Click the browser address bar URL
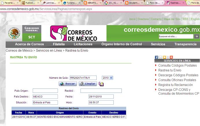Image resolution: width=200 pixels, height=126 pixels. (46, 9)
